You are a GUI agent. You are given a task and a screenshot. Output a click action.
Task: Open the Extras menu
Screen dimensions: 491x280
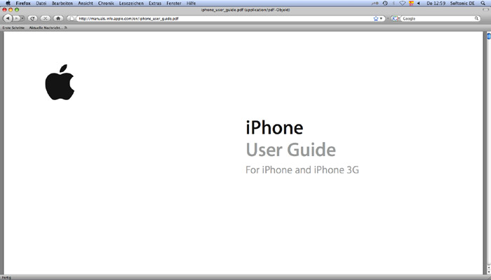coord(155,3)
